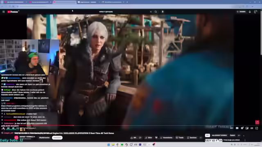Toggle video playback with the play button
The image size is (262, 147).
3,128
